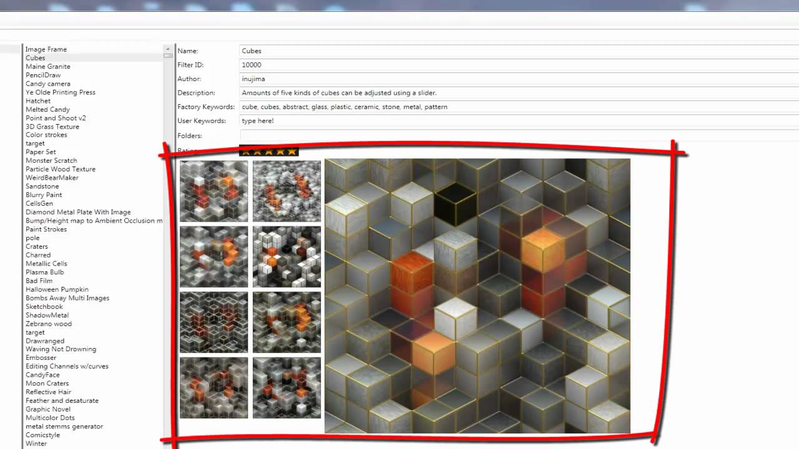The image size is (799, 449).
Task: Select 'Monster Scratch' filter
Action: click(51, 161)
